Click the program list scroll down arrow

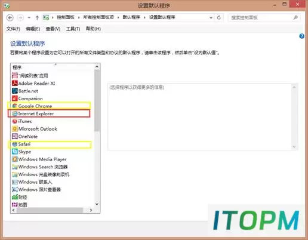(97, 204)
